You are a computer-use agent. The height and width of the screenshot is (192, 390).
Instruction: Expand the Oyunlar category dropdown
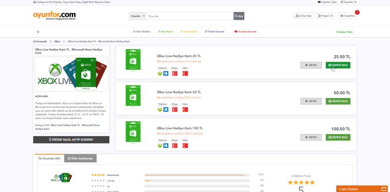tap(138, 16)
